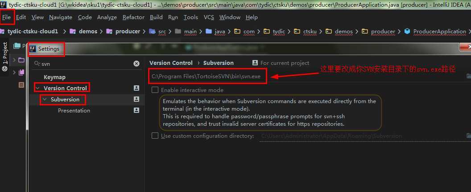
Task: Expand the first project tree folder
Action: [x=14, y=60]
